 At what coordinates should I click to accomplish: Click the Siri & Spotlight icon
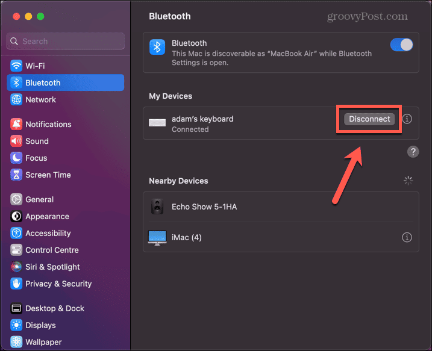tap(16, 267)
